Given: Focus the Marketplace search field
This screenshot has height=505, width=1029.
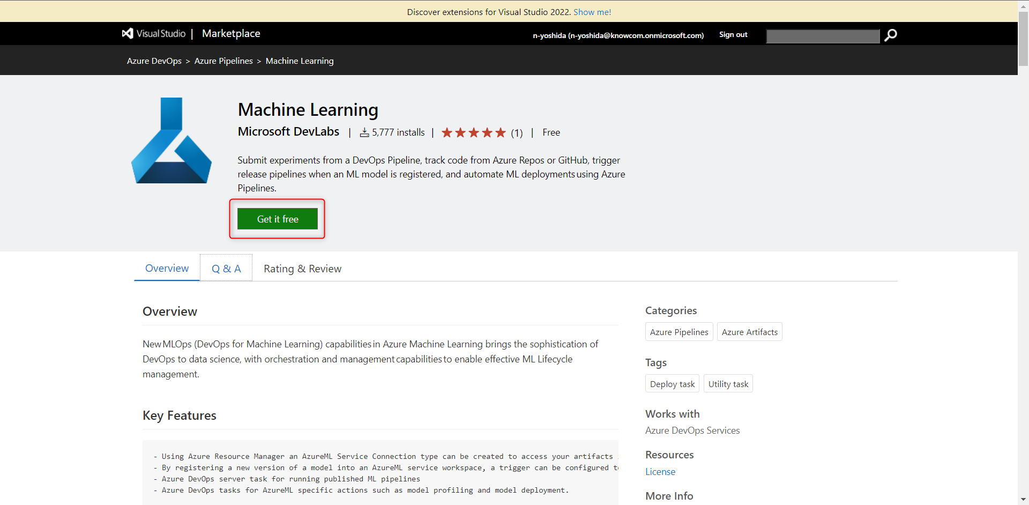Looking at the screenshot, I should click(x=823, y=36).
